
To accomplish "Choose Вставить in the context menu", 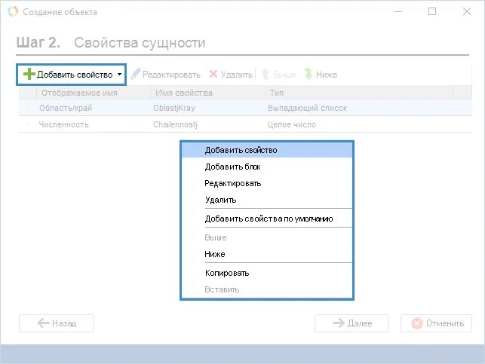I will (x=267, y=290).
